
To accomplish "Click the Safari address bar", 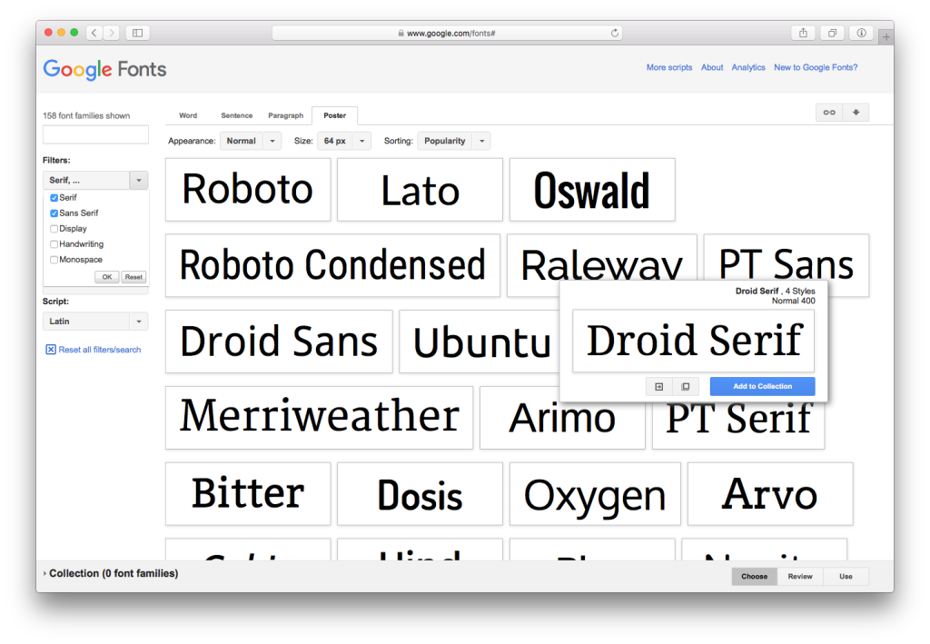I will click(447, 33).
